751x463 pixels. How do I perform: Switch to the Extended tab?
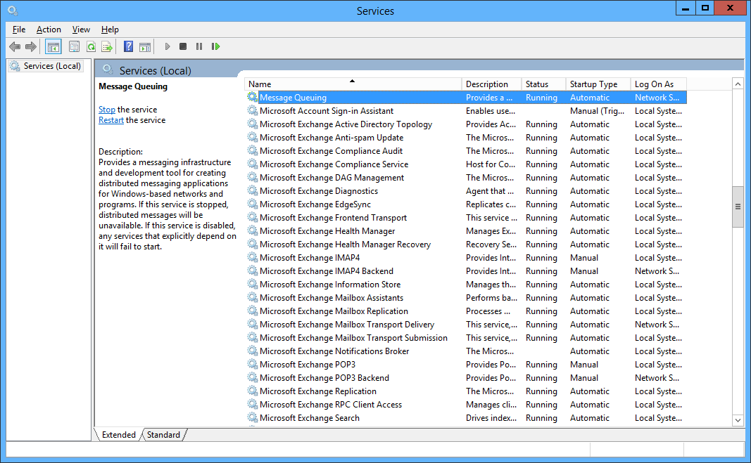point(119,434)
